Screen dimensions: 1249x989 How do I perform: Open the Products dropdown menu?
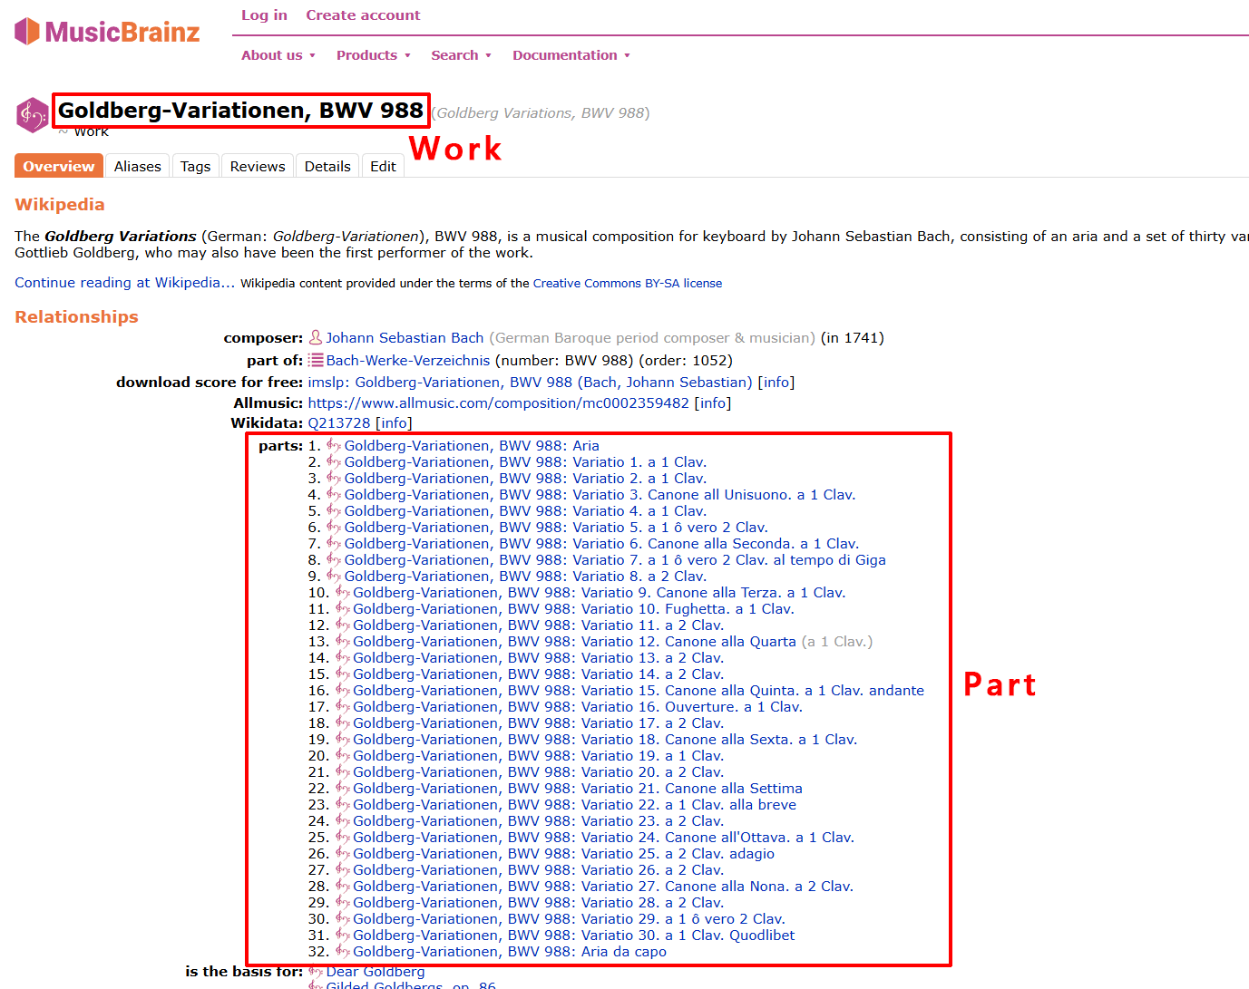point(374,55)
